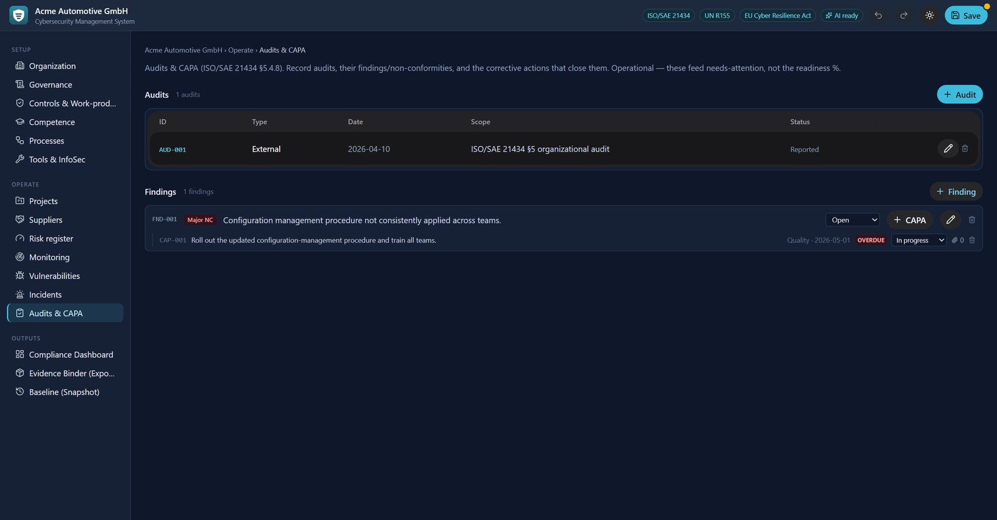Edit finding FND-001 with pencil icon
This screenshot has height=520, width=997.
[x=950, y=219]
